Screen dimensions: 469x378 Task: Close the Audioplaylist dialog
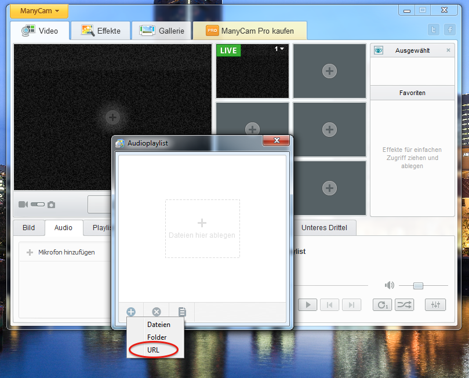pyautogui.click(x=277, y=140)
